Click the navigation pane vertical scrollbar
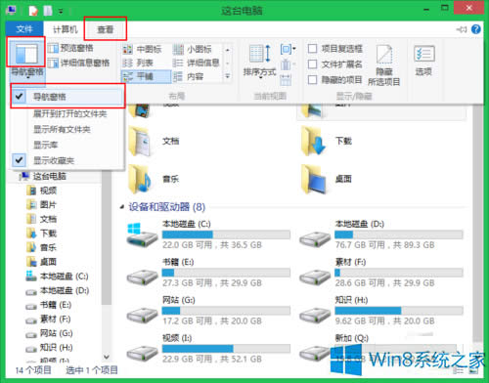 [x=107, y=237]
